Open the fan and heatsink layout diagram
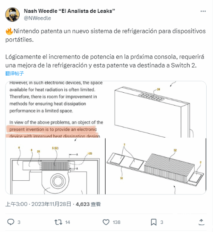 (x=55, y=166)
